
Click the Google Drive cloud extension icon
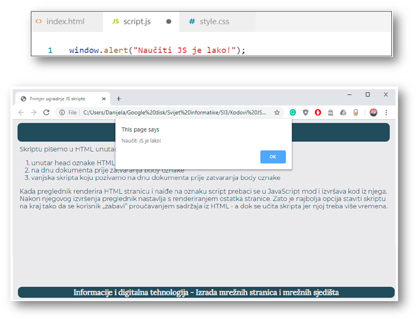(x=343, y=112)
